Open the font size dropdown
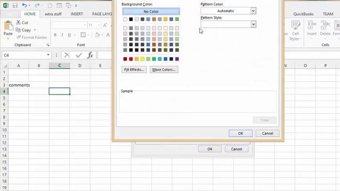This screenshot has height=191, width=340. 99,25
